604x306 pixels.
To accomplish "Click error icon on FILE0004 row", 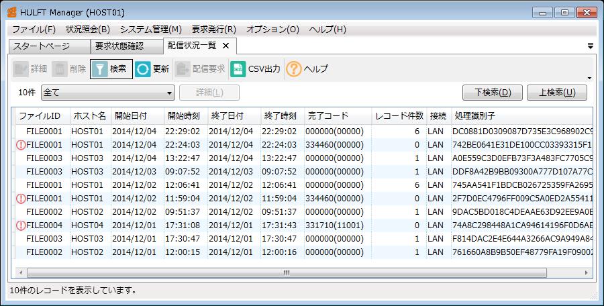I will (x=21, y=225).
